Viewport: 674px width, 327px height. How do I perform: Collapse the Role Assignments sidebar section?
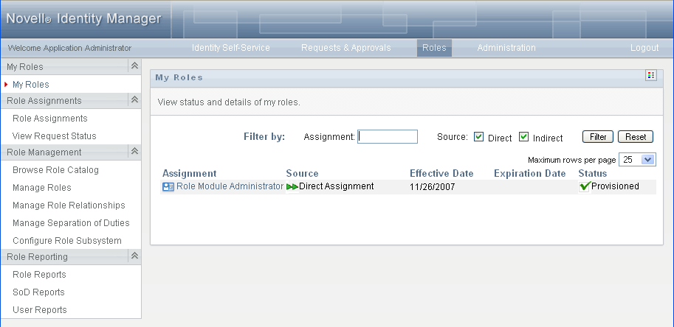(134, 100)
